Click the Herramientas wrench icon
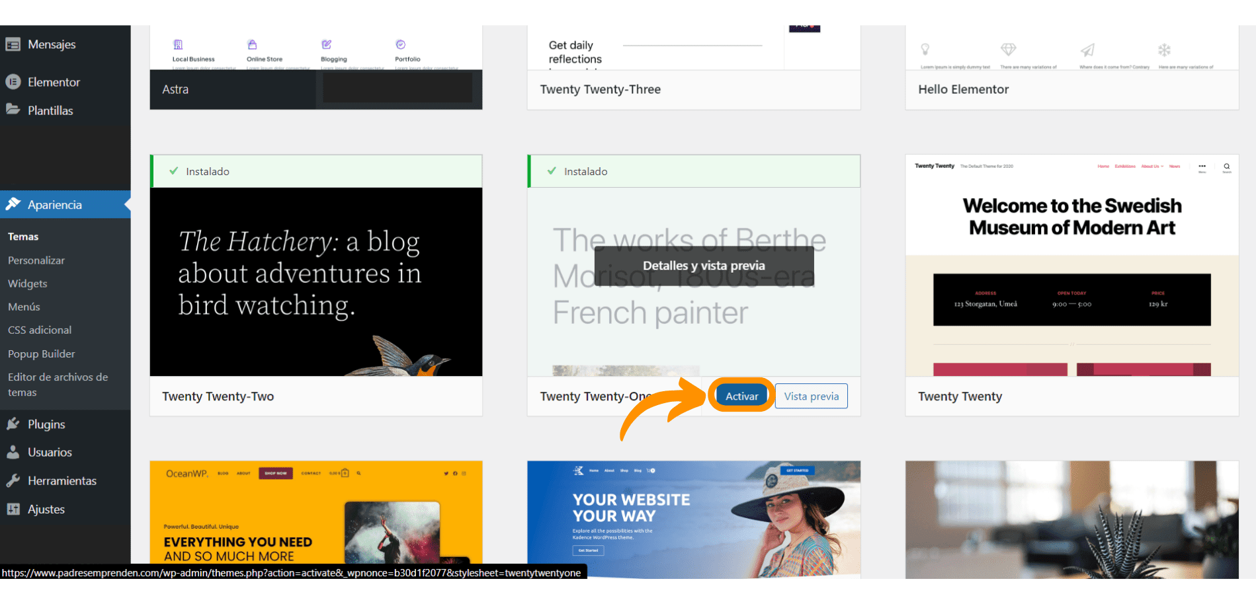Viewport: 1256px width, 604px height. (13, 480)
